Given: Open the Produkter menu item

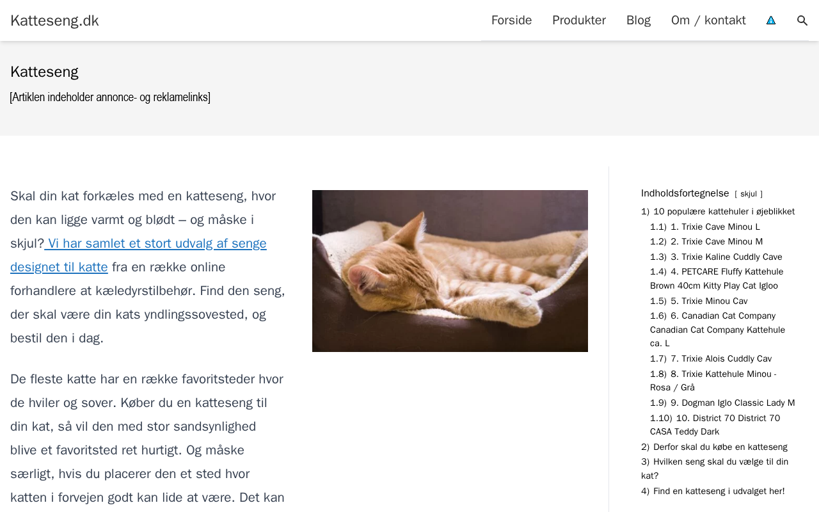Looking at the screenshot, I should [x=579, y=20].
